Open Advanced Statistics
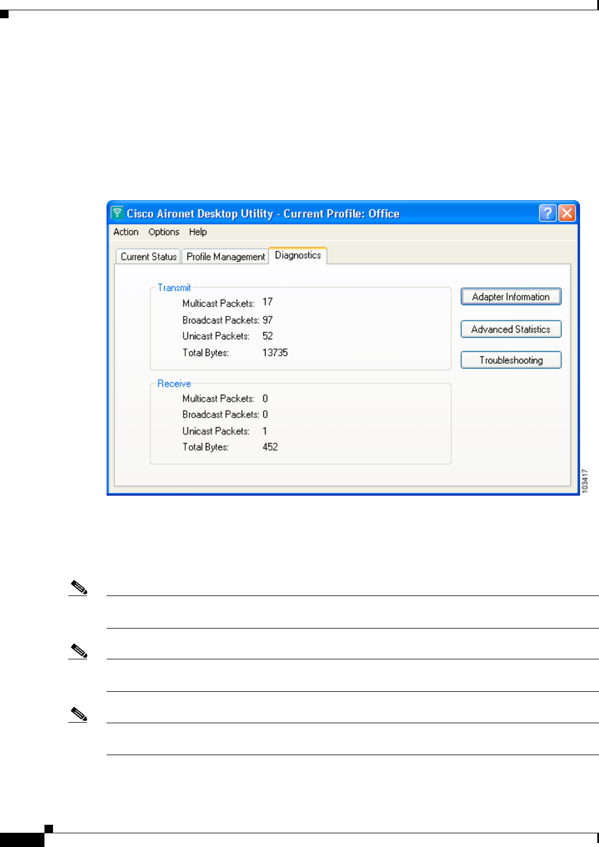The height and width of the screenshot is (847, 599). tap(511, 329)
